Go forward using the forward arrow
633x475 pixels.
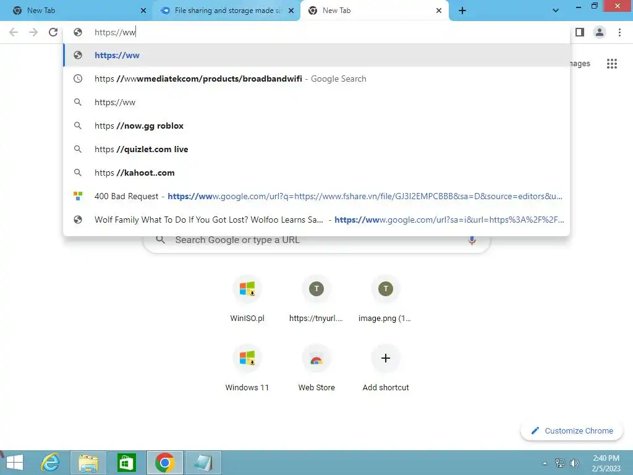click(33, 32)
